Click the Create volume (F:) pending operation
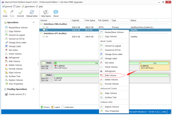 (15, 94)
